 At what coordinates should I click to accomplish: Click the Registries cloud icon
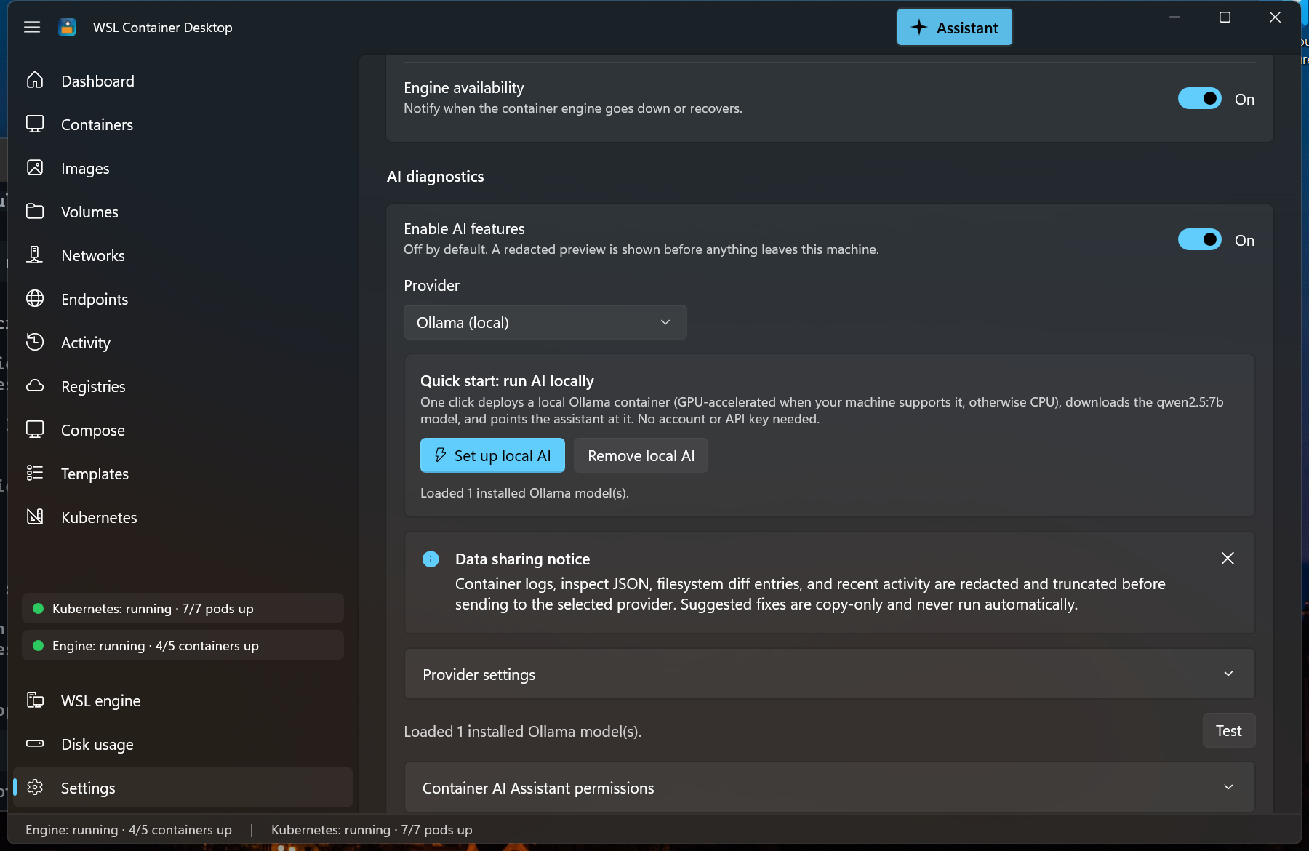[x=35, y=385]
